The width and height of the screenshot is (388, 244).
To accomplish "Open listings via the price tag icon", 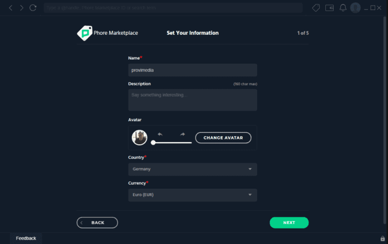I will (316, 8).
